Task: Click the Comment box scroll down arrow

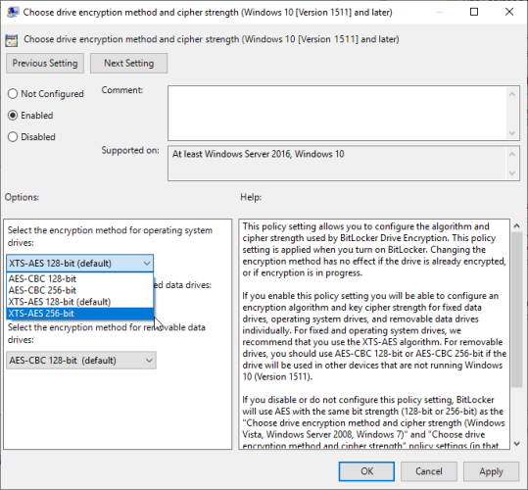Action: point(512,132)
